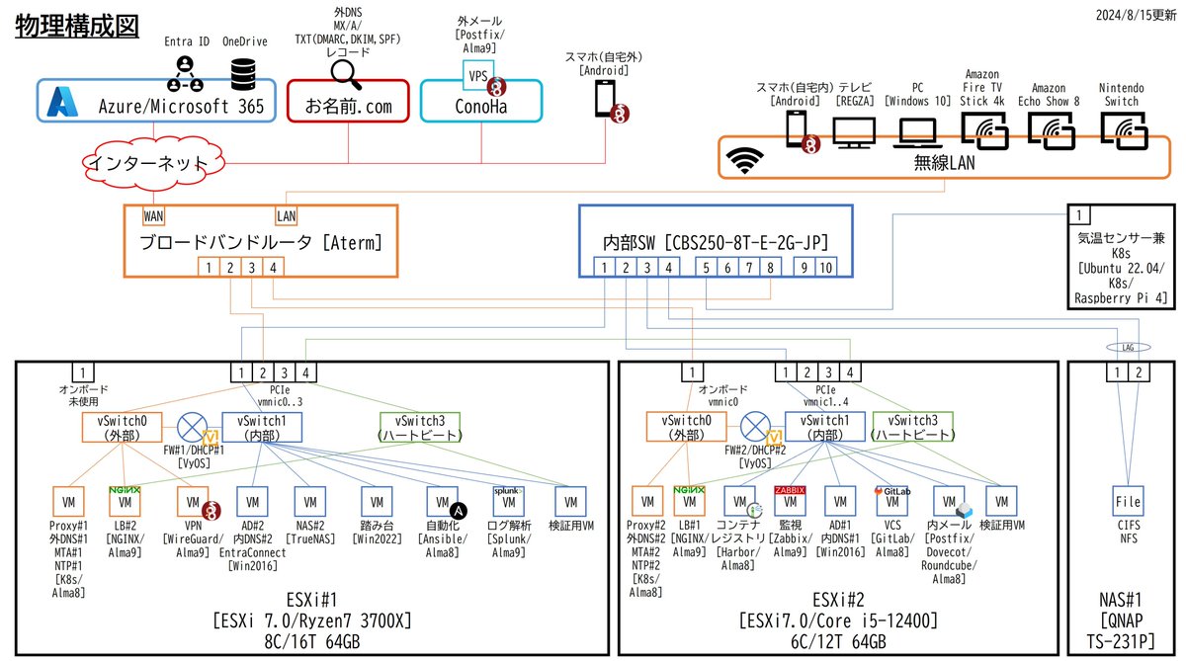Select the VPS box above ConoHa
This screenshot has height=661, width=1186.
[479, 74]
